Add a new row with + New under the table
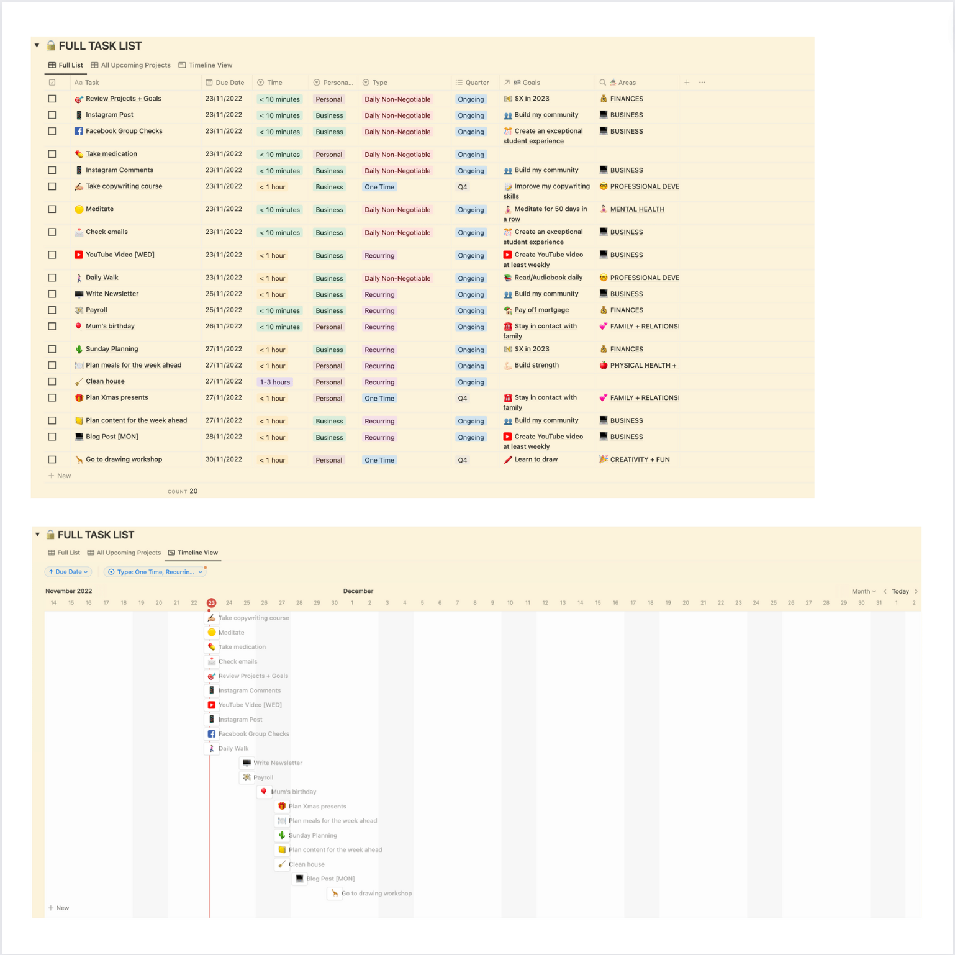Screen dimensions: 955x955 [60, 476]
